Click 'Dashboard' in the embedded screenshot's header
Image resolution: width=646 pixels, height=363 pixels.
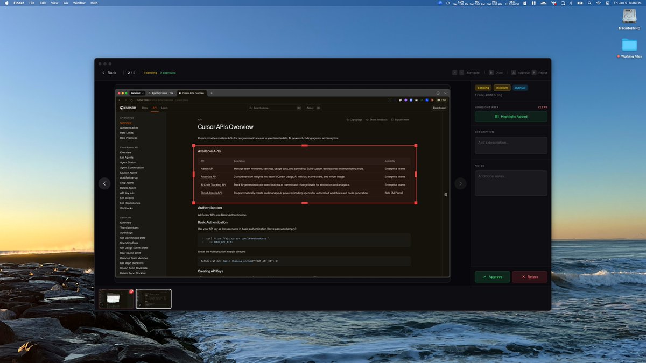coord(439,108)
